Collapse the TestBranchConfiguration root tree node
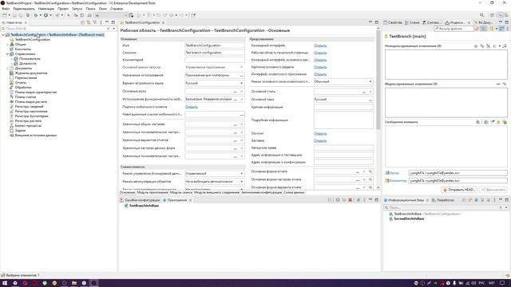The width and height of the screenshot is (511, 287). click(x=3, y=35)
